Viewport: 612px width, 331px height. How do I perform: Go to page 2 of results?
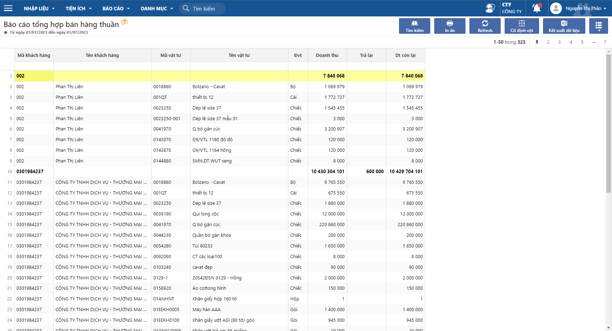tap(548, 42)
